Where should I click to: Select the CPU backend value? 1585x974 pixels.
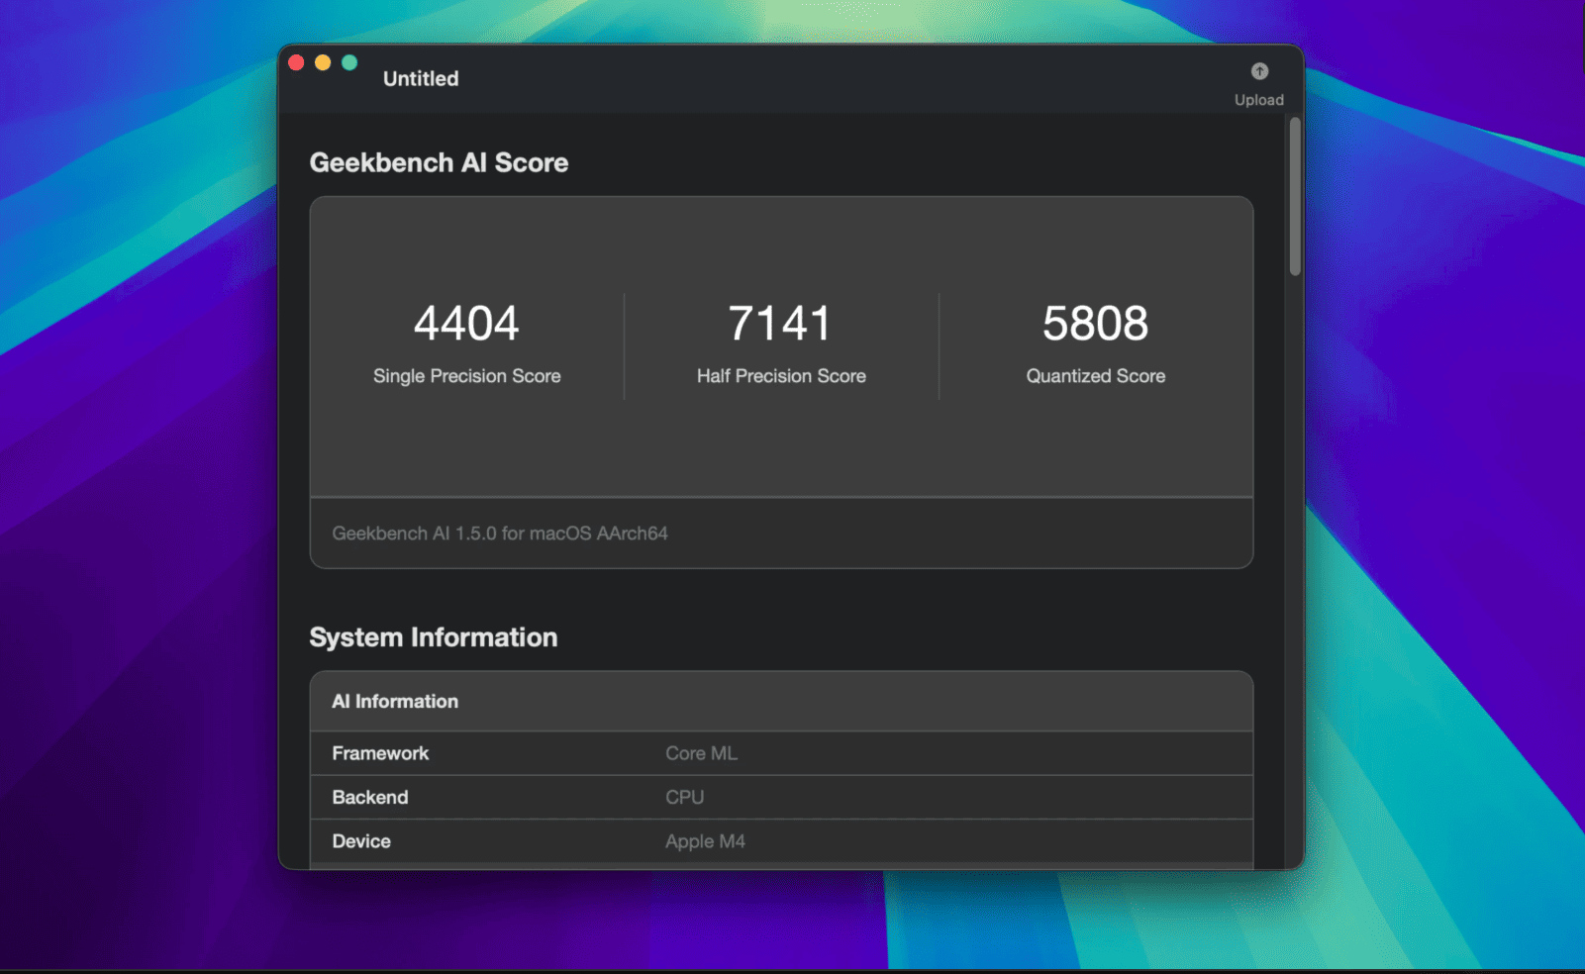pyautogui.click(x=684, y=797)
